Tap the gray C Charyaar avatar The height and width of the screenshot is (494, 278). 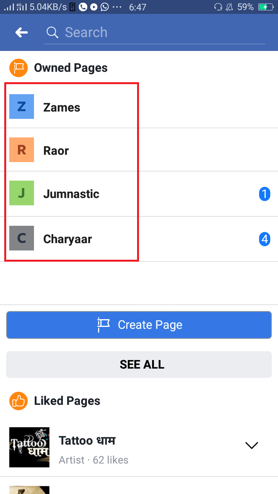(22, 238)
